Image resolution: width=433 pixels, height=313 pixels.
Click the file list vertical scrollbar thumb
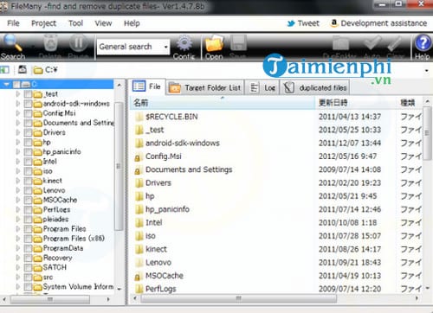[427, 133]
